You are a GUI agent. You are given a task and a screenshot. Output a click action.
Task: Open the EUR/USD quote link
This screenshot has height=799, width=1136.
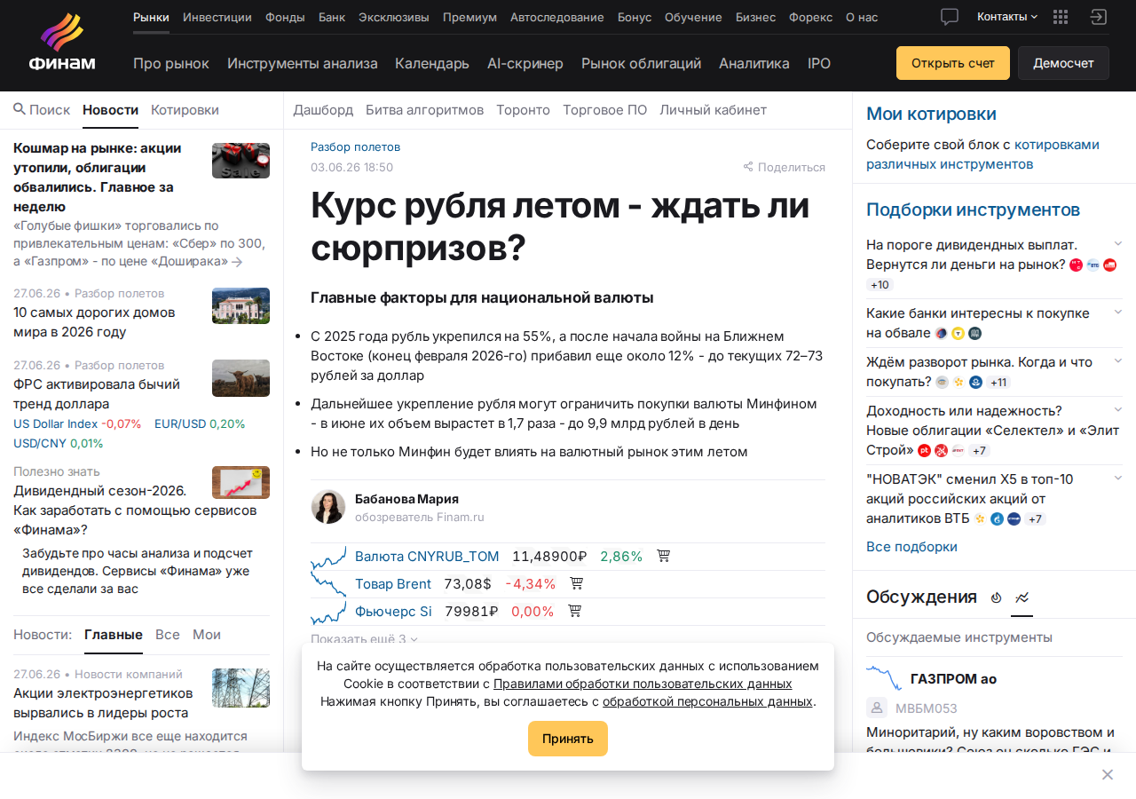click(180, 423)
